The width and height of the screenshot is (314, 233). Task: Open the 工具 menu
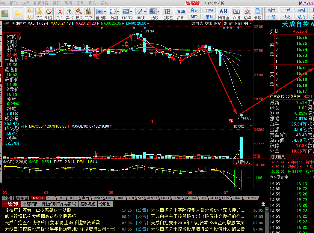(x=81, y=3)
